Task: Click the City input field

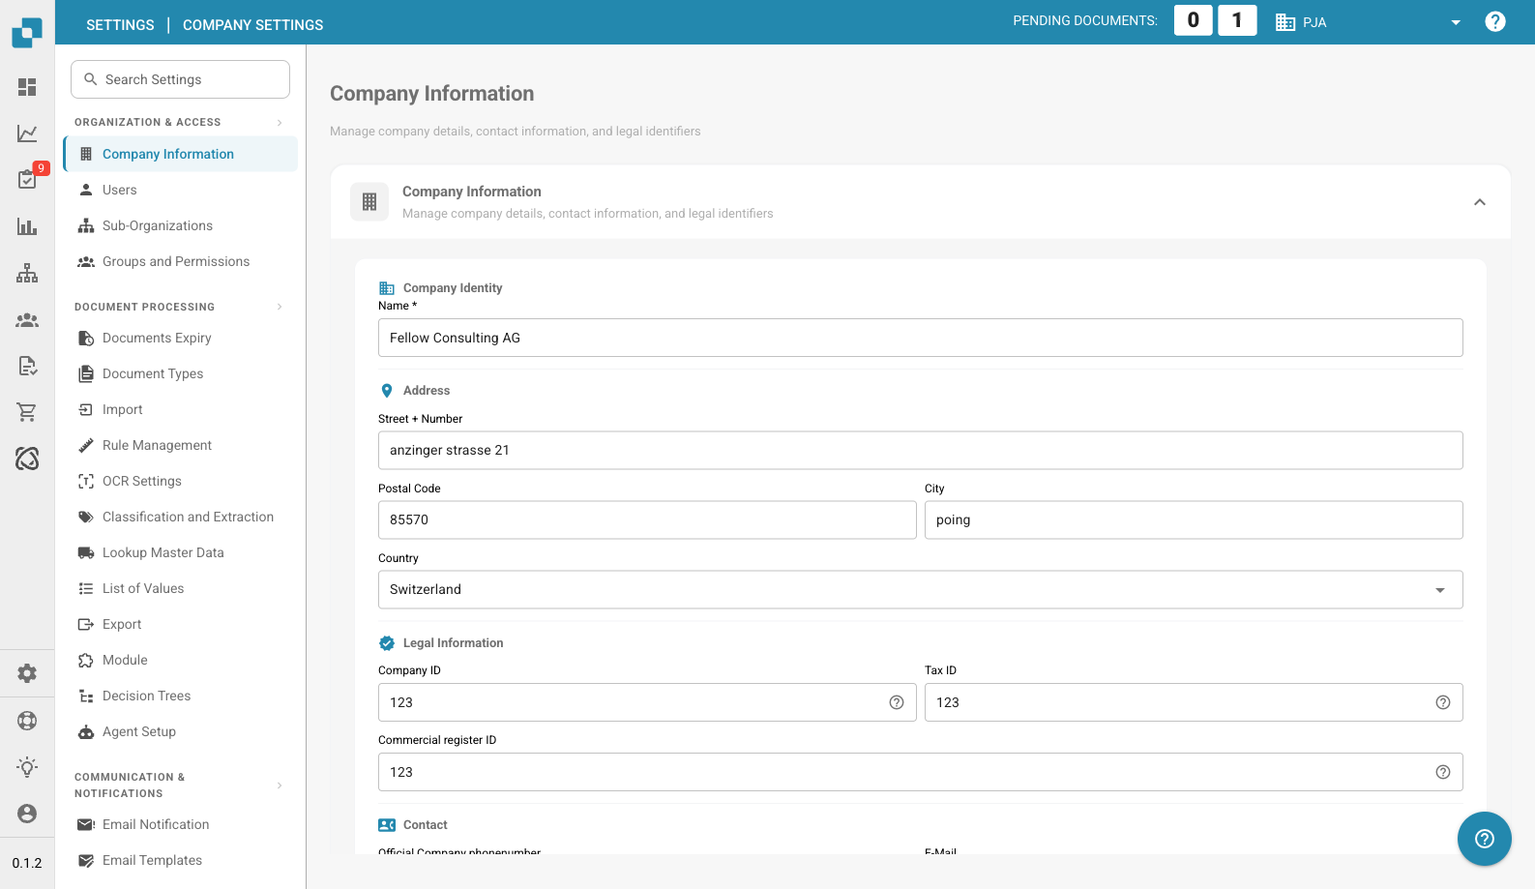Action: point(1194,519)
